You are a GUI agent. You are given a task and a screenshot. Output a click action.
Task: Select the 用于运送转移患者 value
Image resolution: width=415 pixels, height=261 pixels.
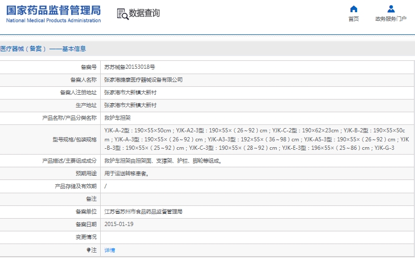[127, 174]
